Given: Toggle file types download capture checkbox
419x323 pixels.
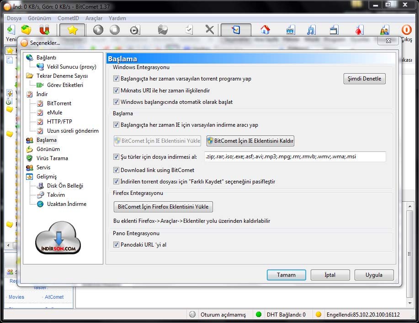Looking at the screenshot, I should pos(116,156).
